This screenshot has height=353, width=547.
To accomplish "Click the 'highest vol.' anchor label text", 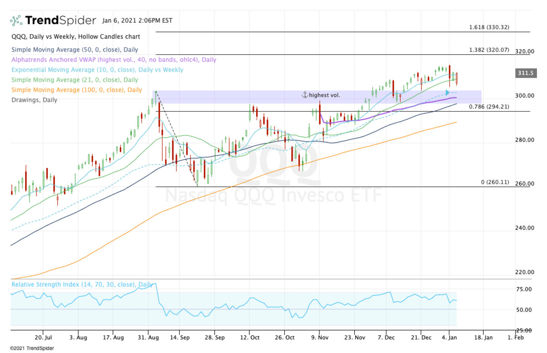I will [325, 95].
